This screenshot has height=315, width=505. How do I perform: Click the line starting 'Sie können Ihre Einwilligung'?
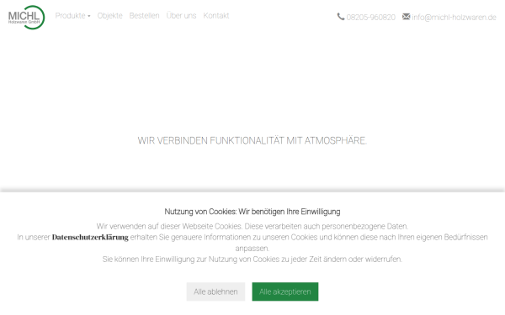[252, 259]
